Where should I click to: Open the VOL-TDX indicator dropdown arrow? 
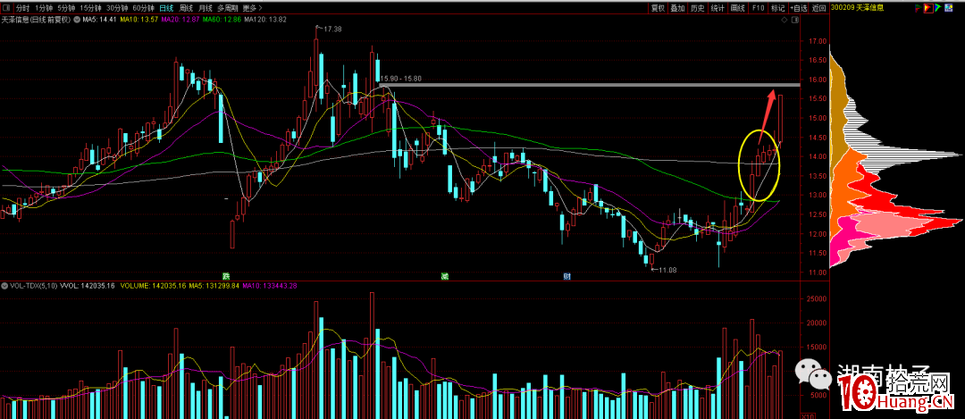coord(6,286)
